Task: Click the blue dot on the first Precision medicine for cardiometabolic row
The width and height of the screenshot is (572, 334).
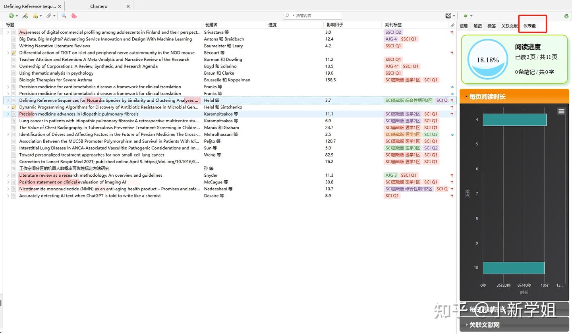Action: pyautogui.click(x=452, y=87)
